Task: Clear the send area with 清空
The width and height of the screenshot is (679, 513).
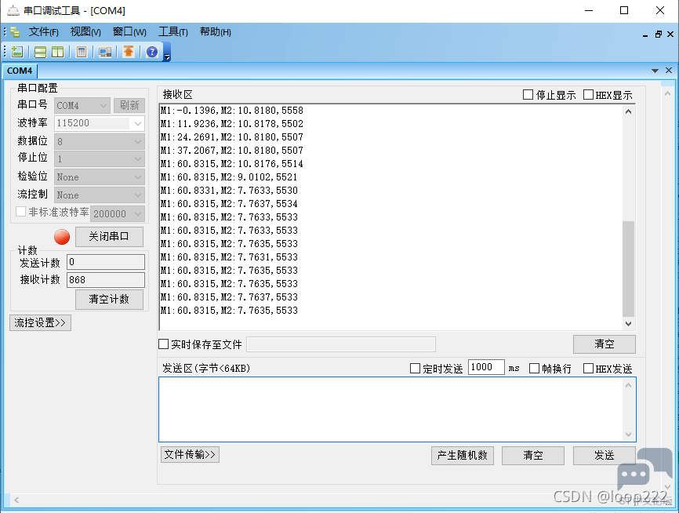Action: click(x=533, y=456)
